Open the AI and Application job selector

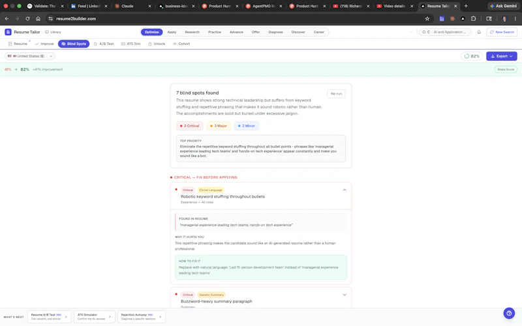tap(445, 32)
